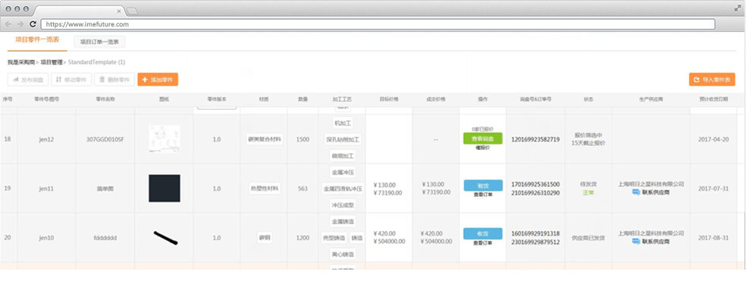Click the orange 添加零件 plus button
Screen dimensions: 746x281
click(158, 80)
